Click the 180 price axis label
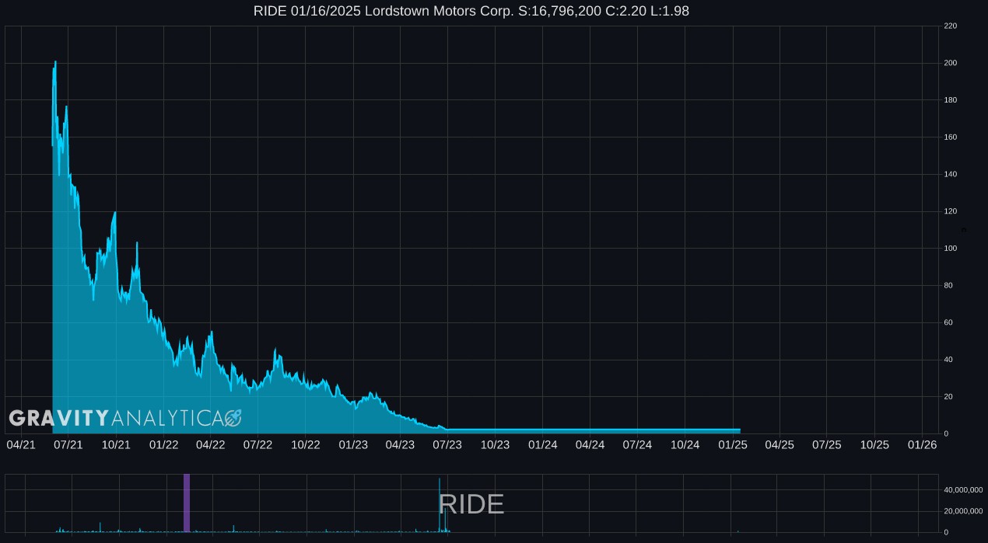 tap(950, 100)
